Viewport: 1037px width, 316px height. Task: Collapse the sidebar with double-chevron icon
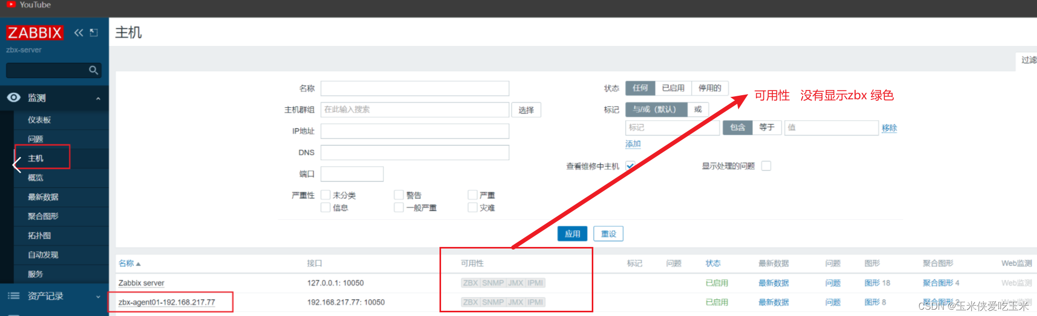78,32
